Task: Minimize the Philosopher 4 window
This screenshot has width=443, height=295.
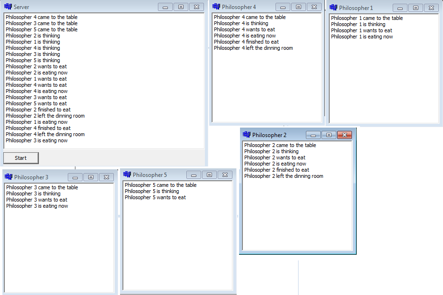Action: click(x=283, y=7)
